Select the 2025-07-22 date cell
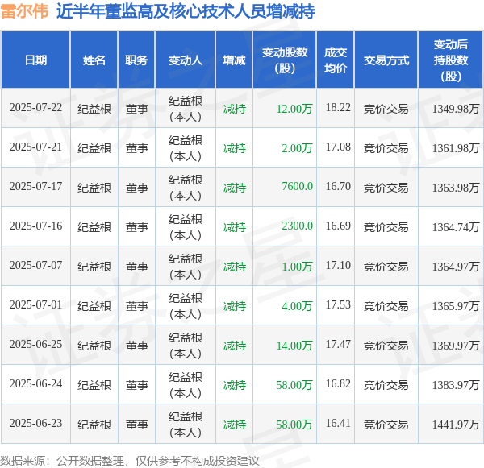This screenshot has width=484, height=468. click(x=35, y=108)
